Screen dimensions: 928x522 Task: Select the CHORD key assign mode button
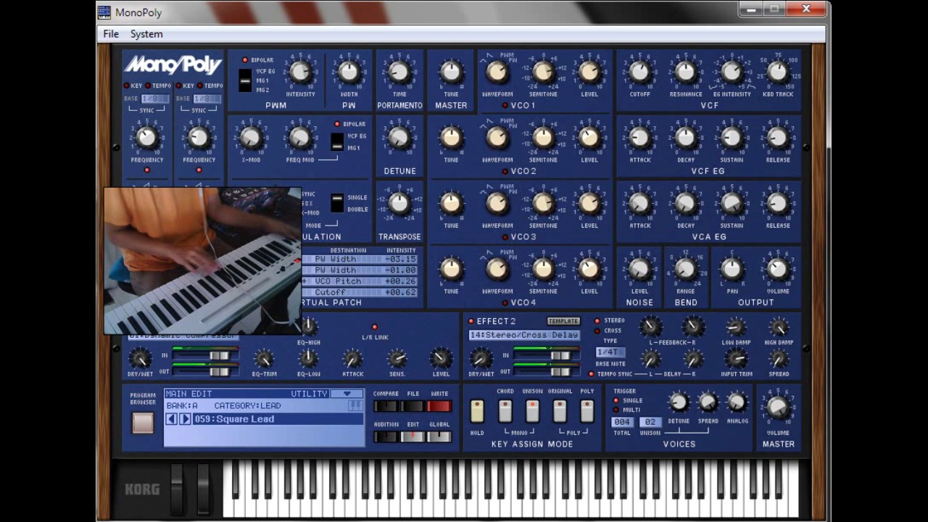click(505, 411)
